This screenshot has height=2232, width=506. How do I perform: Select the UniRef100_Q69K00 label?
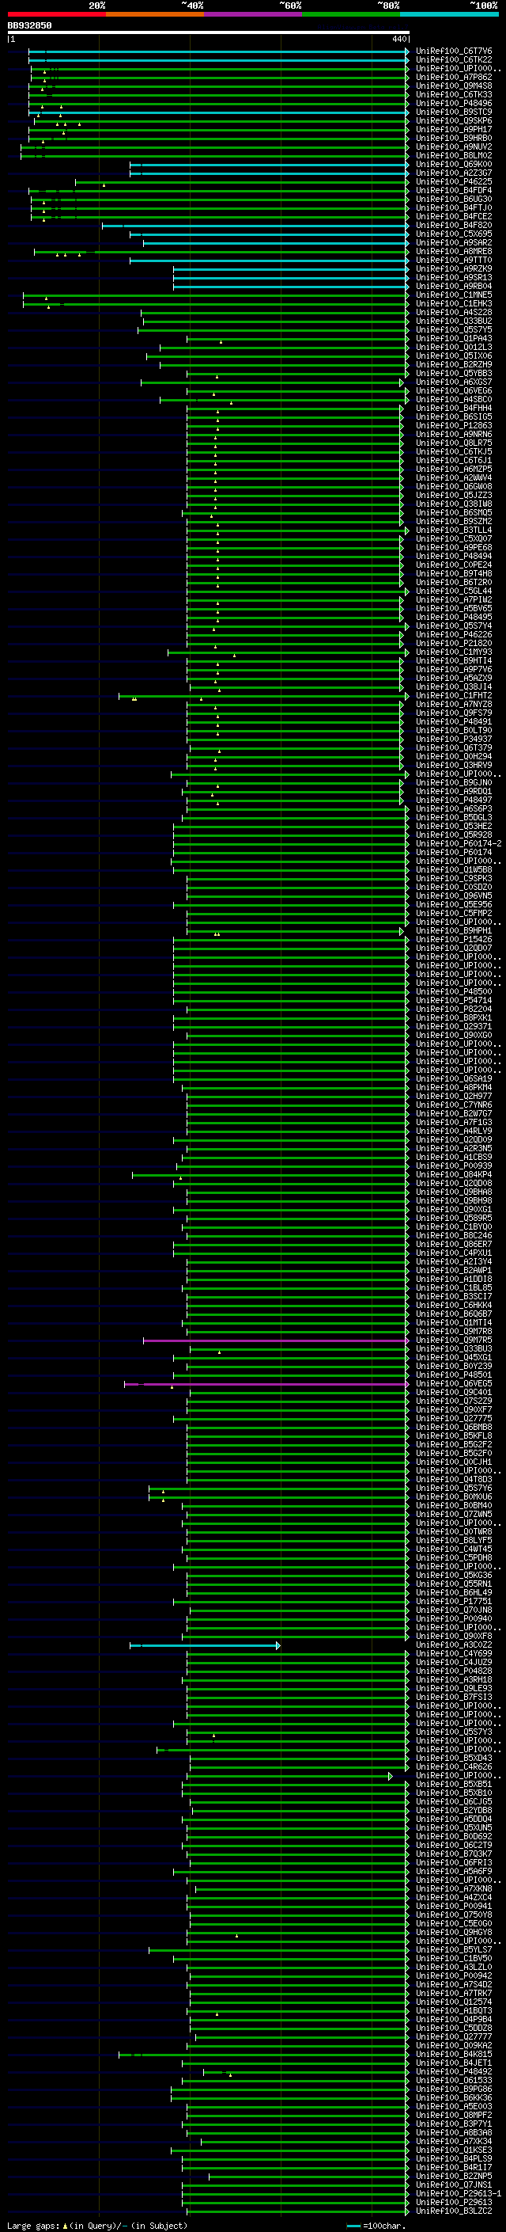pos(453,165)
